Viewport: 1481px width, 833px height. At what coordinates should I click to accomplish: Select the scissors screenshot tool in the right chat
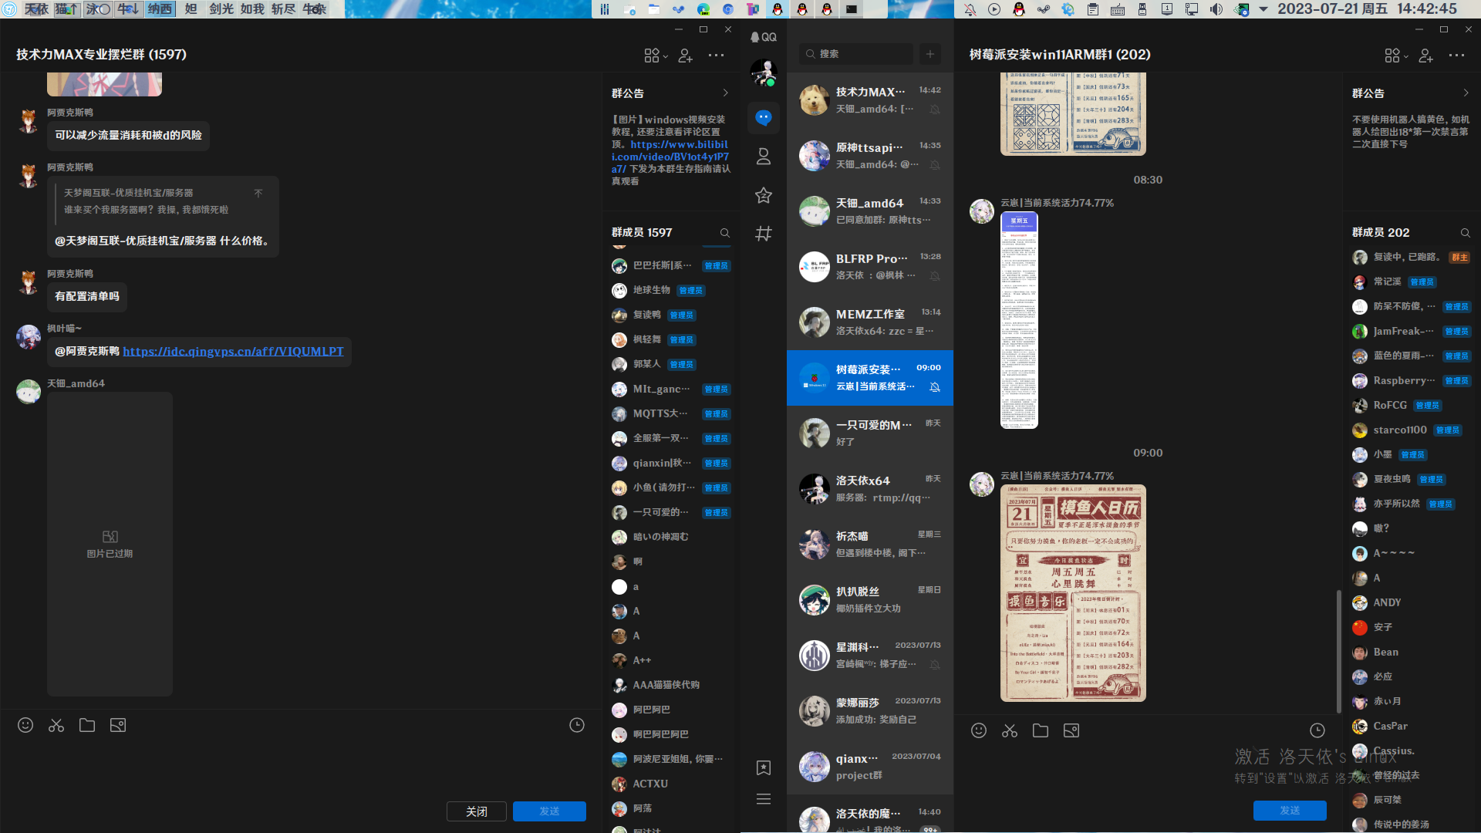(1010, 730)
